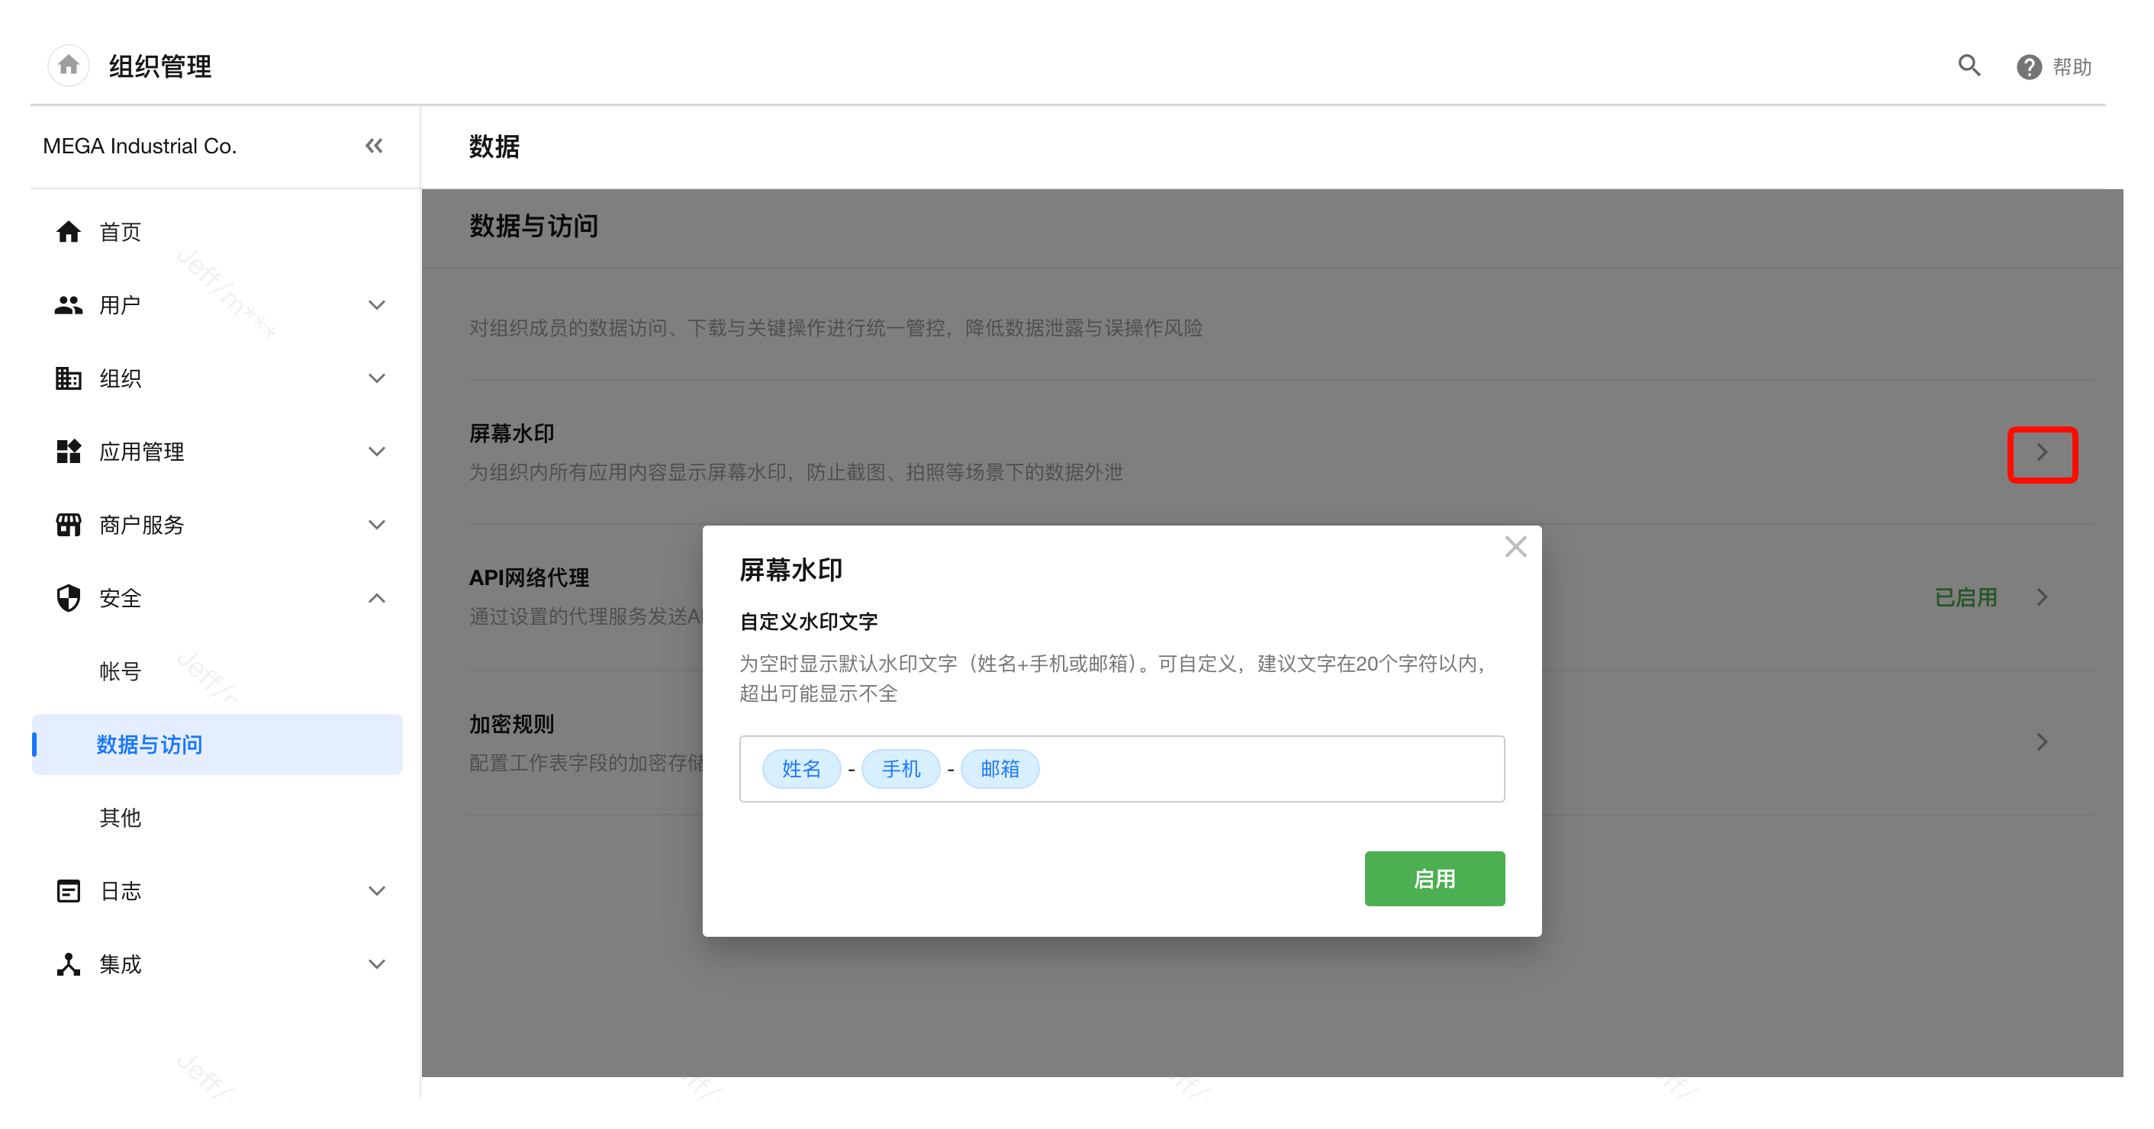The height and width of the screenshot is (1129, 2154).
Task: Click the 应用管理 grid icon
Action: pos(69,452)
